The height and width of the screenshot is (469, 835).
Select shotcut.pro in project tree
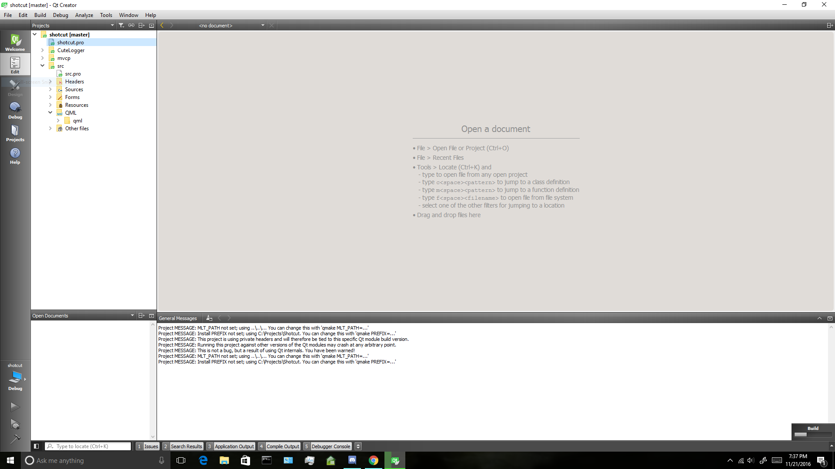70,43
